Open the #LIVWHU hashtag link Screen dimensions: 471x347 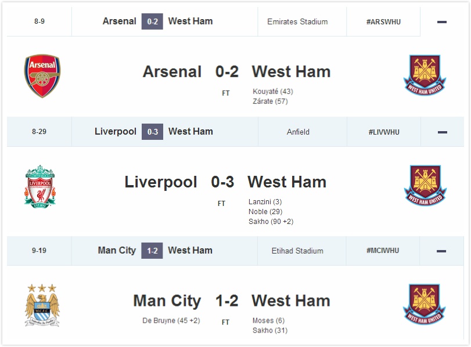[383, 132]
